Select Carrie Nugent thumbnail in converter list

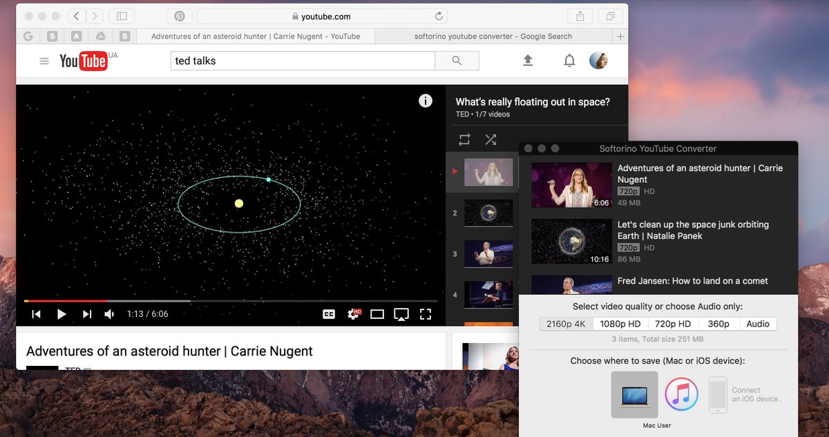[571, 185]
